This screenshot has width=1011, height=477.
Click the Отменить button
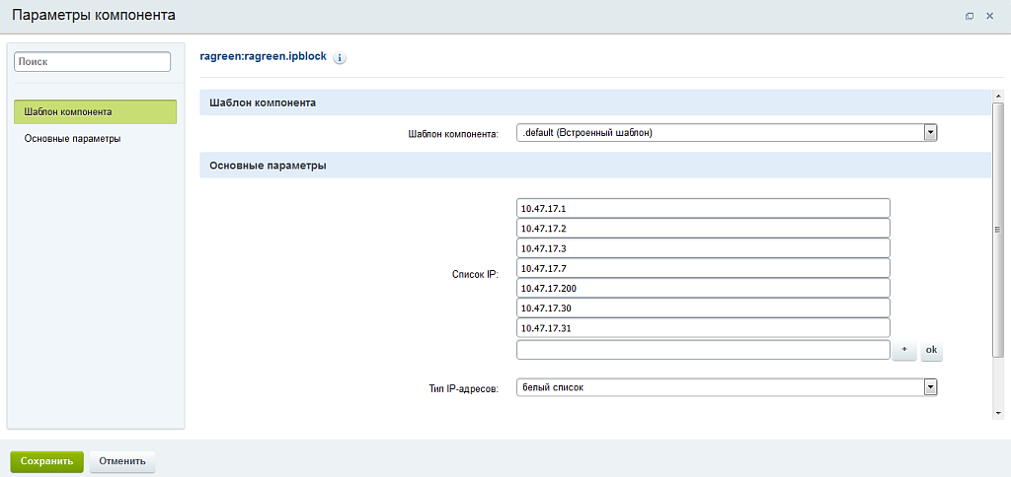(x=121, y=460)
